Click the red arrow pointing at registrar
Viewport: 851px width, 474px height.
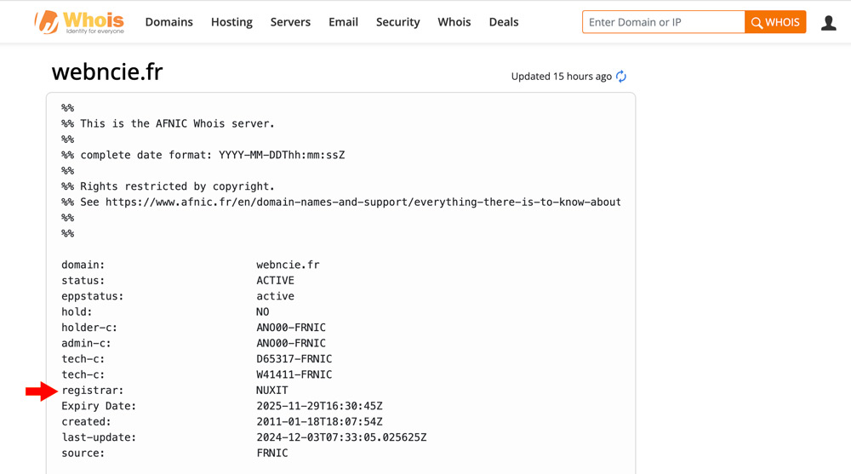(39, 391)
